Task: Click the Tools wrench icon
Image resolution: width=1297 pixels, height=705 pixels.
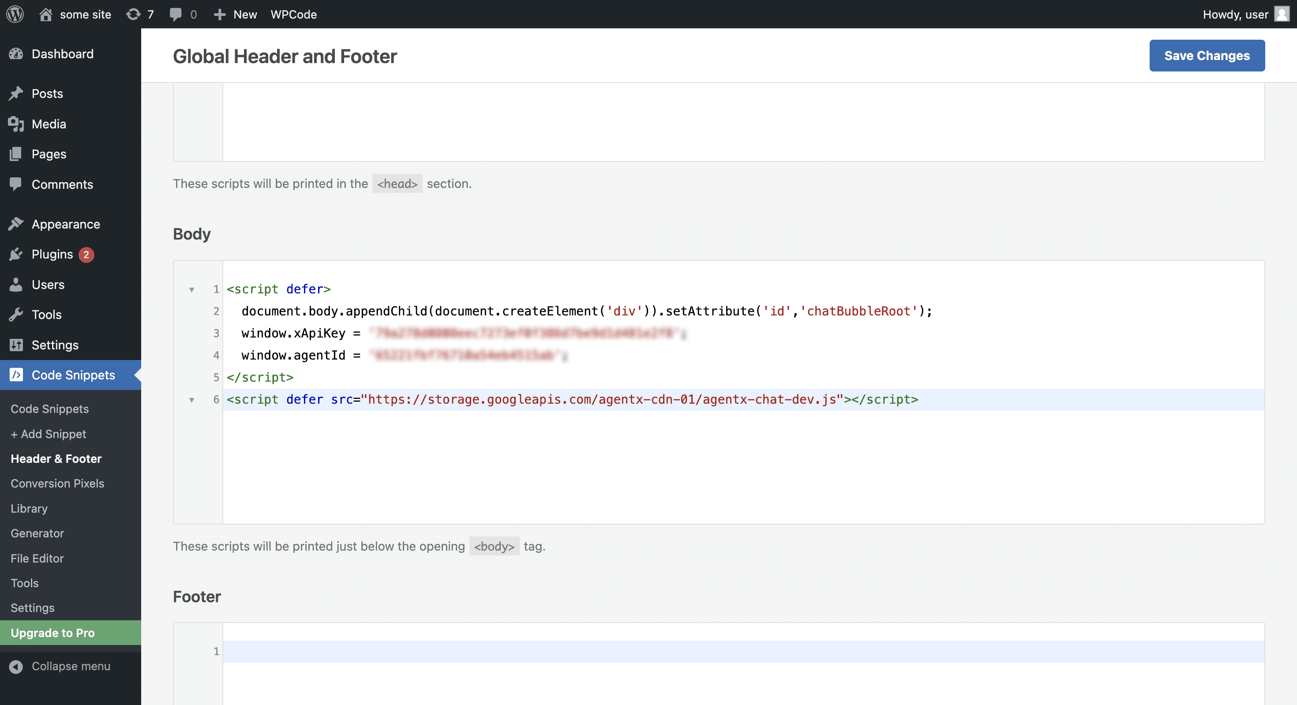Action: pos(16,315)
